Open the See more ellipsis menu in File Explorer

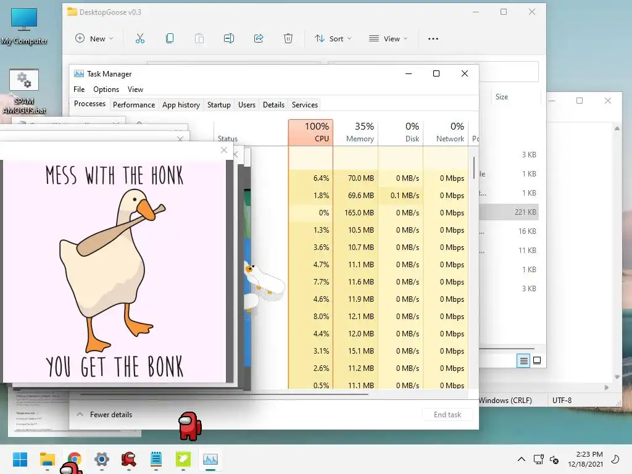tap(433, 39)
